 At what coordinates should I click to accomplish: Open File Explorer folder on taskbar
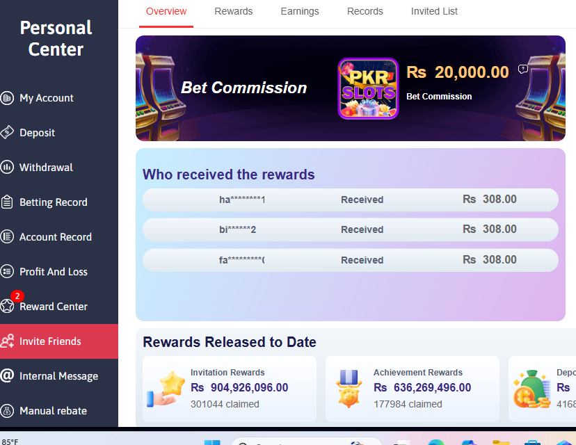coord(501,442)
